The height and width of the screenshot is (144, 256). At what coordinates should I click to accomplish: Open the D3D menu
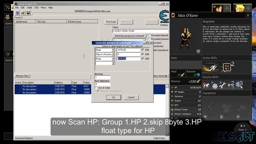[x=36, y=8]
